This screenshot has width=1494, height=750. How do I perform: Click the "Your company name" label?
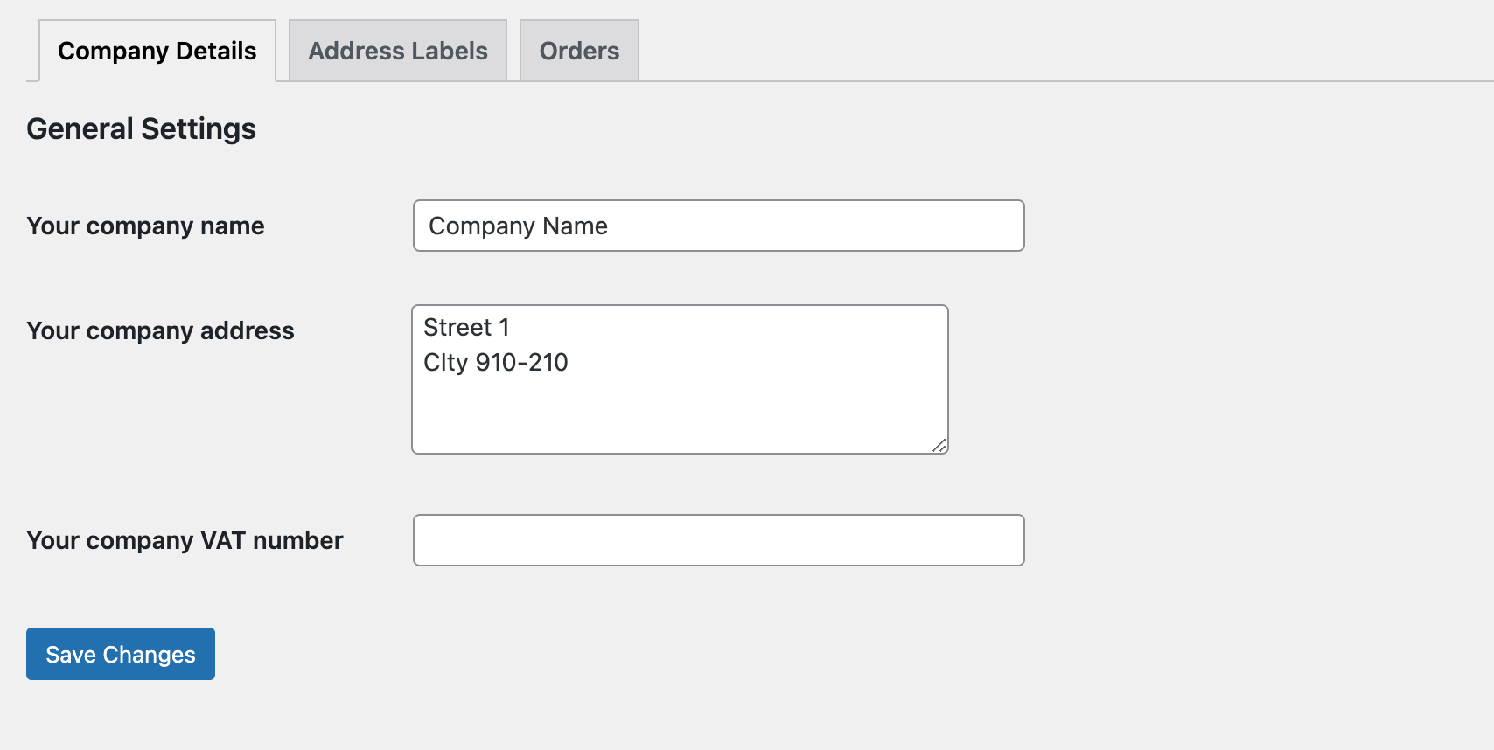tap(145, 226)
